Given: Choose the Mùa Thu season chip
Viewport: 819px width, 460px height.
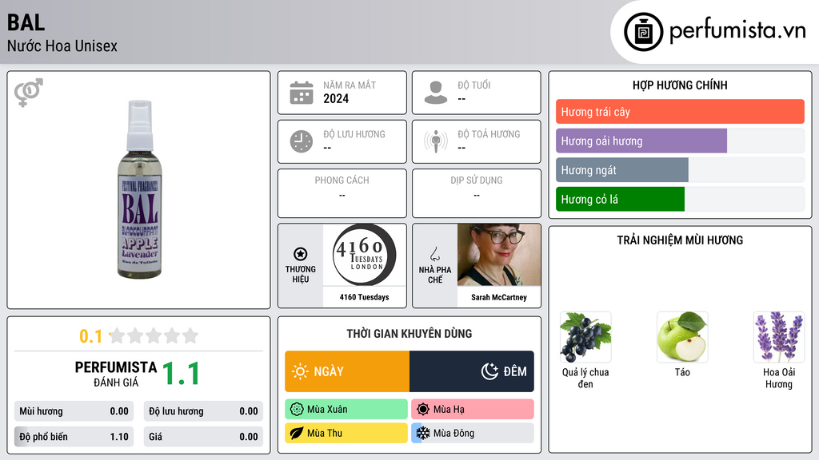Looking at the screenshot, I should click(346, 433).
